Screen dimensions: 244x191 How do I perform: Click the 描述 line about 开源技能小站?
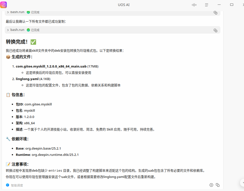pyautogui.click(x=86, y=130)
